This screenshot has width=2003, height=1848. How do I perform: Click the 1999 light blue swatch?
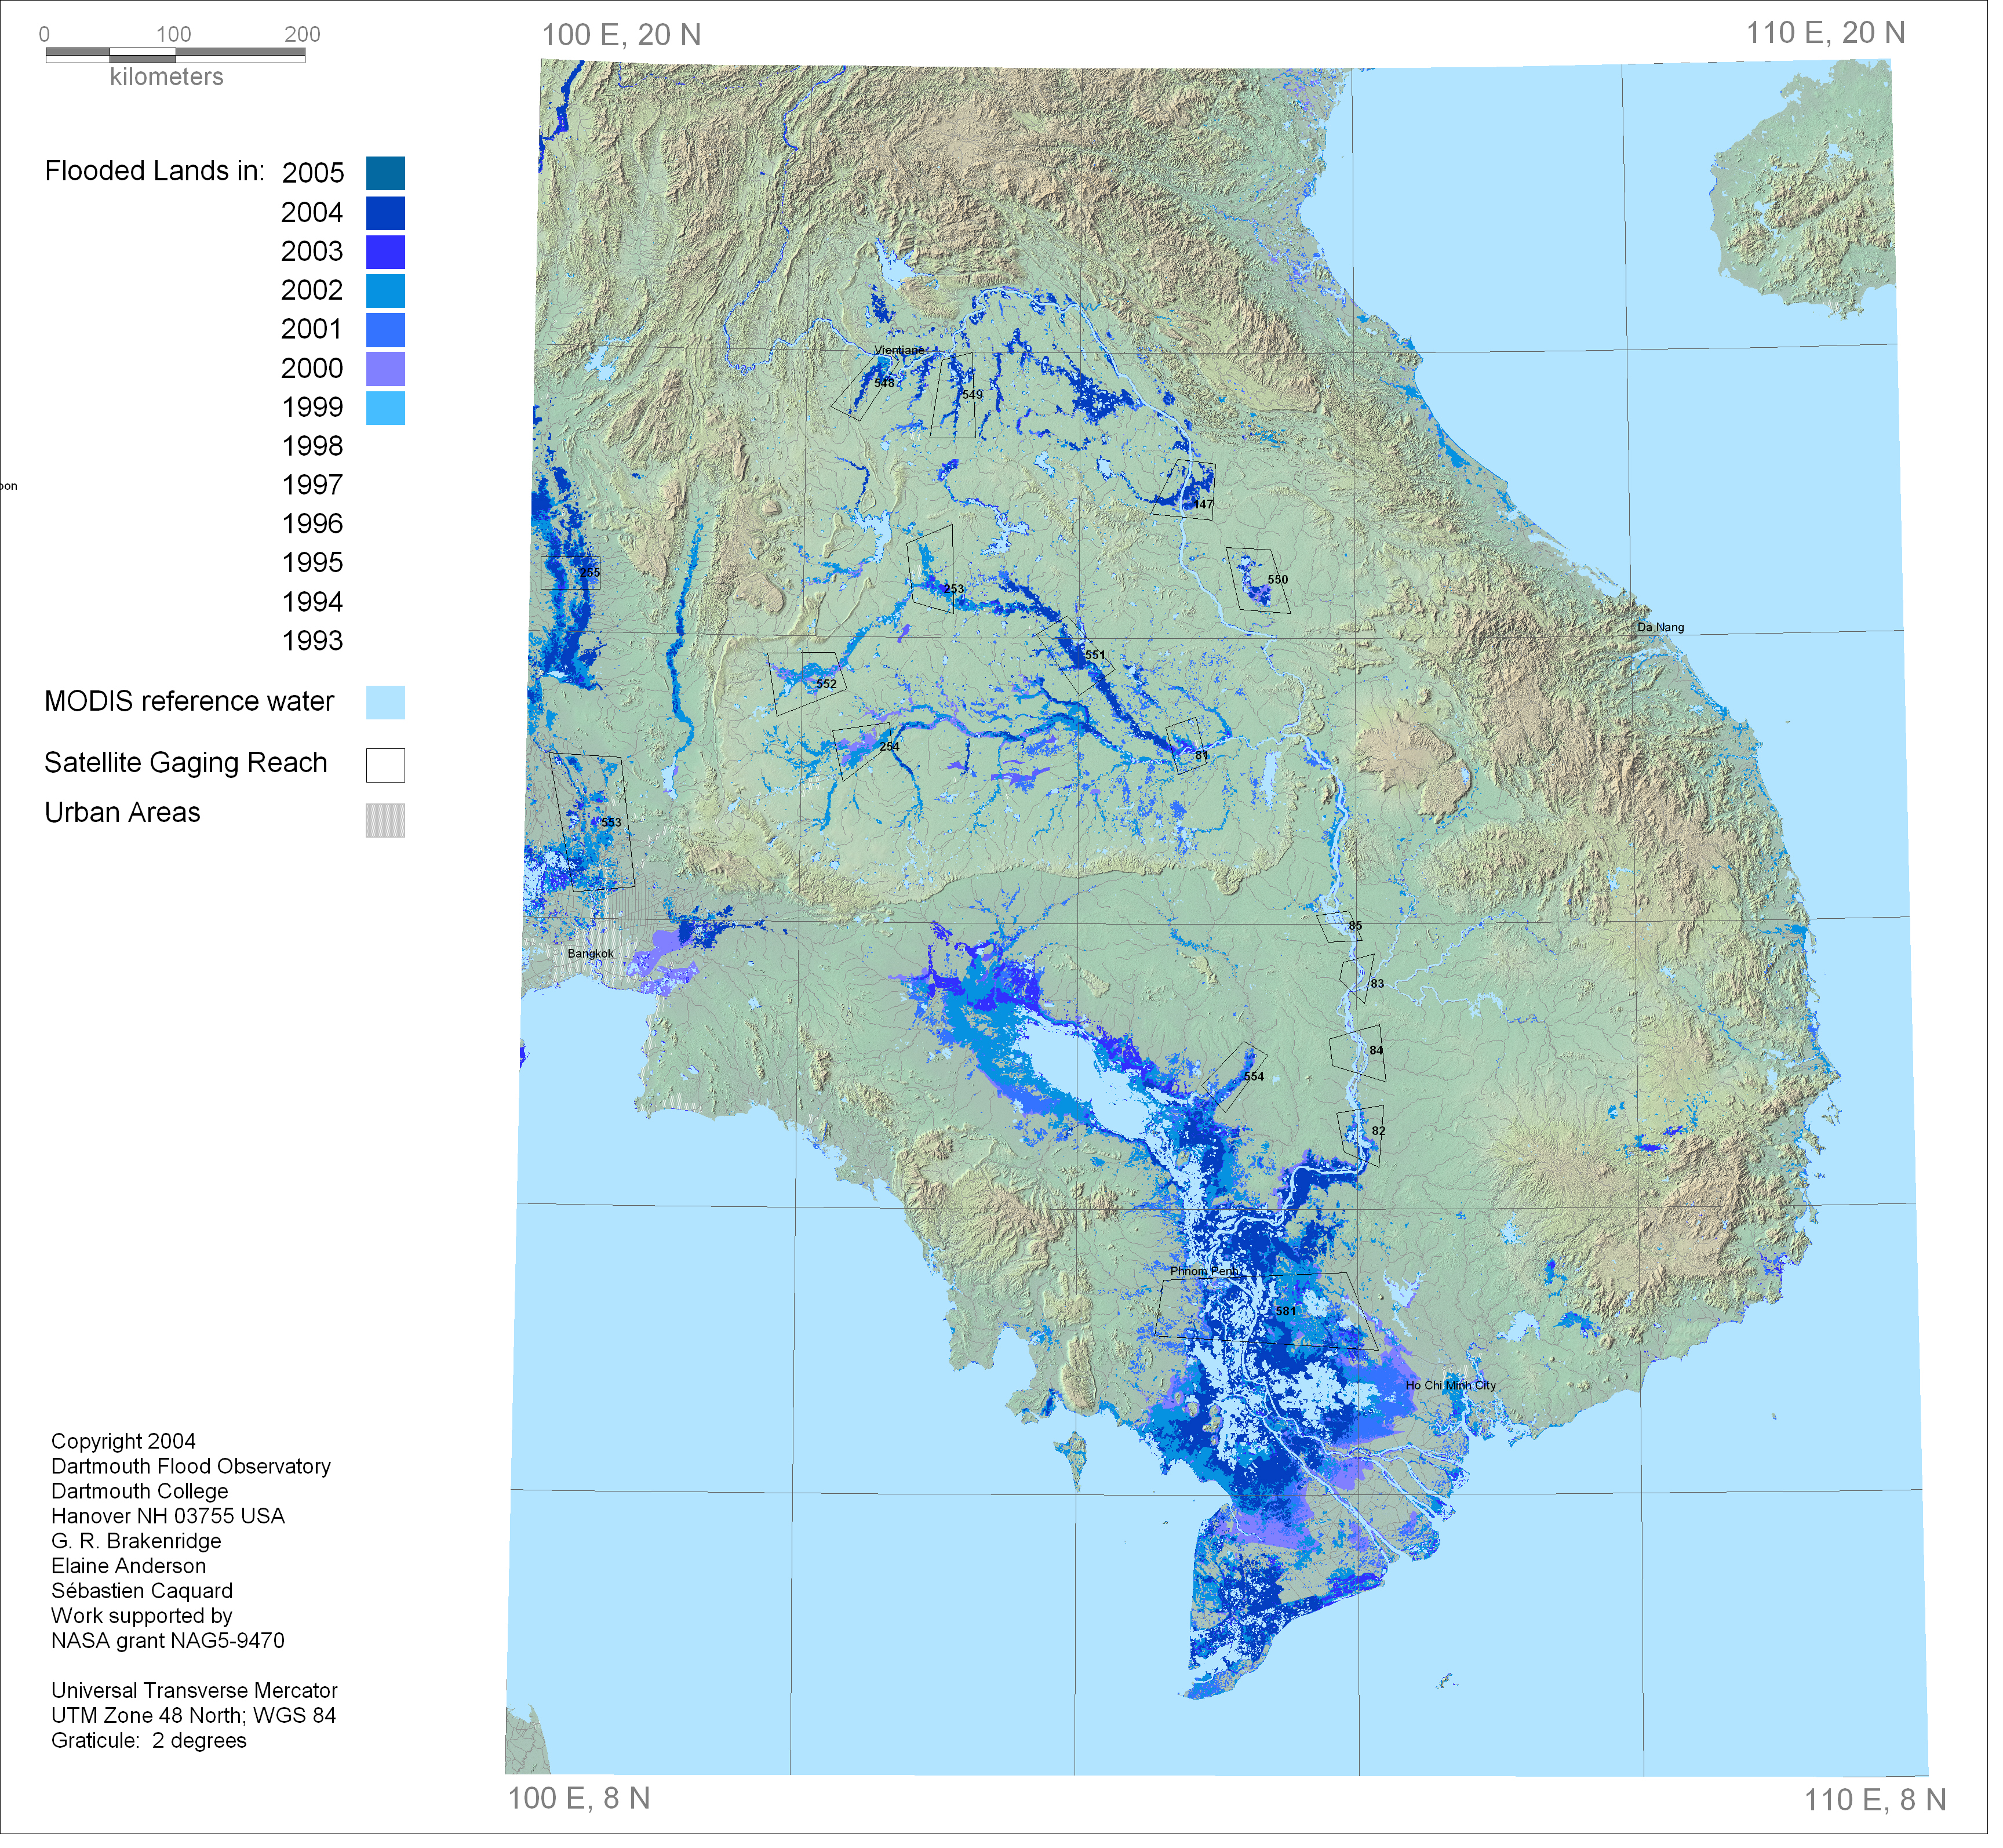pos(385,408)
